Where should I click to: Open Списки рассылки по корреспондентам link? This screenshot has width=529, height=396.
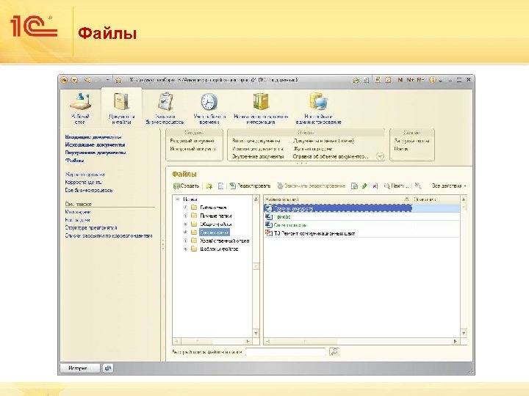[109, 235]
